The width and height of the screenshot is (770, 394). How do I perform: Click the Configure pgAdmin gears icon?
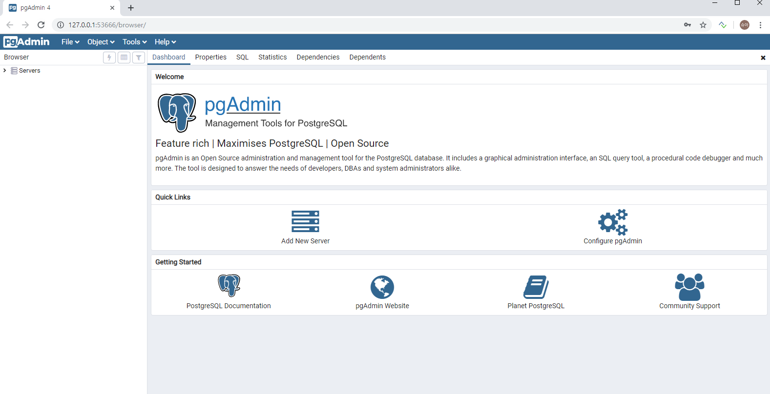(x=613, y=222)
